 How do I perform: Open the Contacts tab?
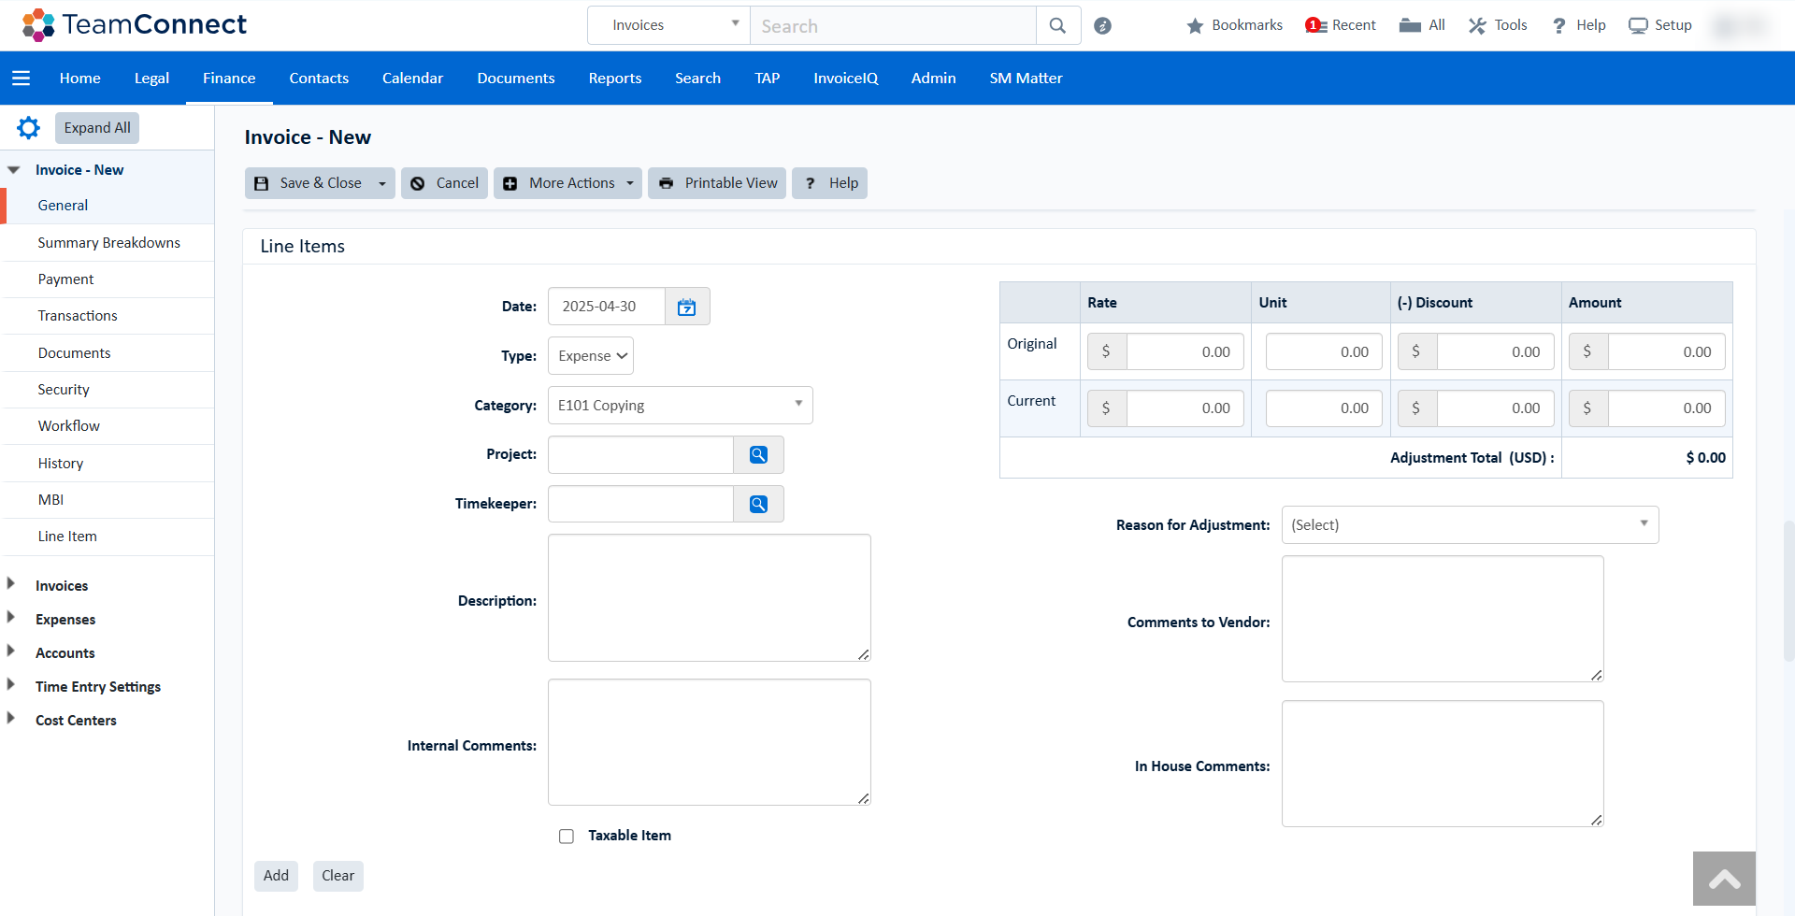point(319,78)
